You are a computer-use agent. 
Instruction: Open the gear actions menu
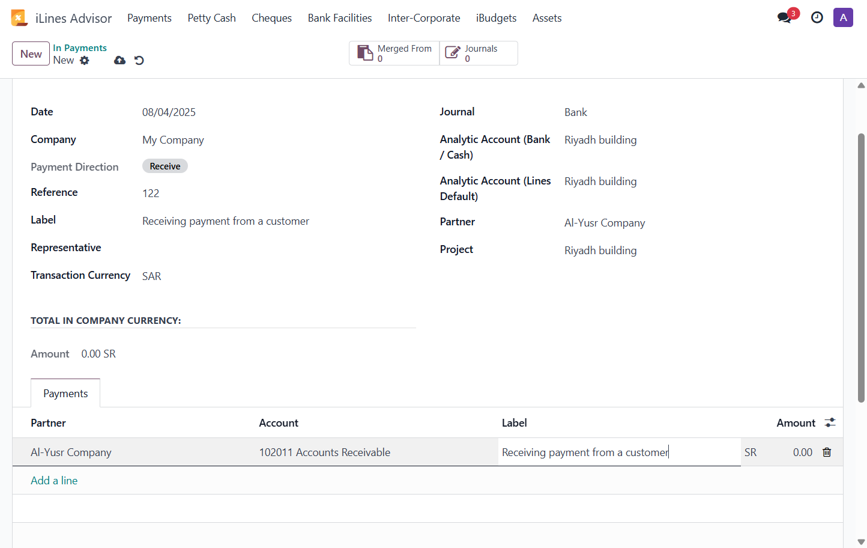point(85,60)
